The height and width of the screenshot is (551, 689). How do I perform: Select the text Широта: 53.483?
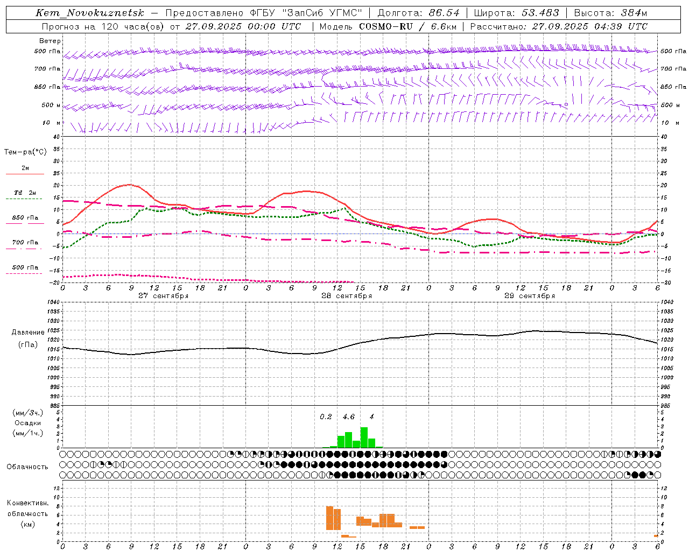pos(517,13)
